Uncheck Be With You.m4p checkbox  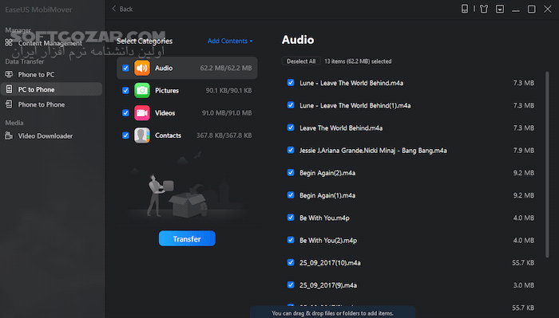coord(291,218)
